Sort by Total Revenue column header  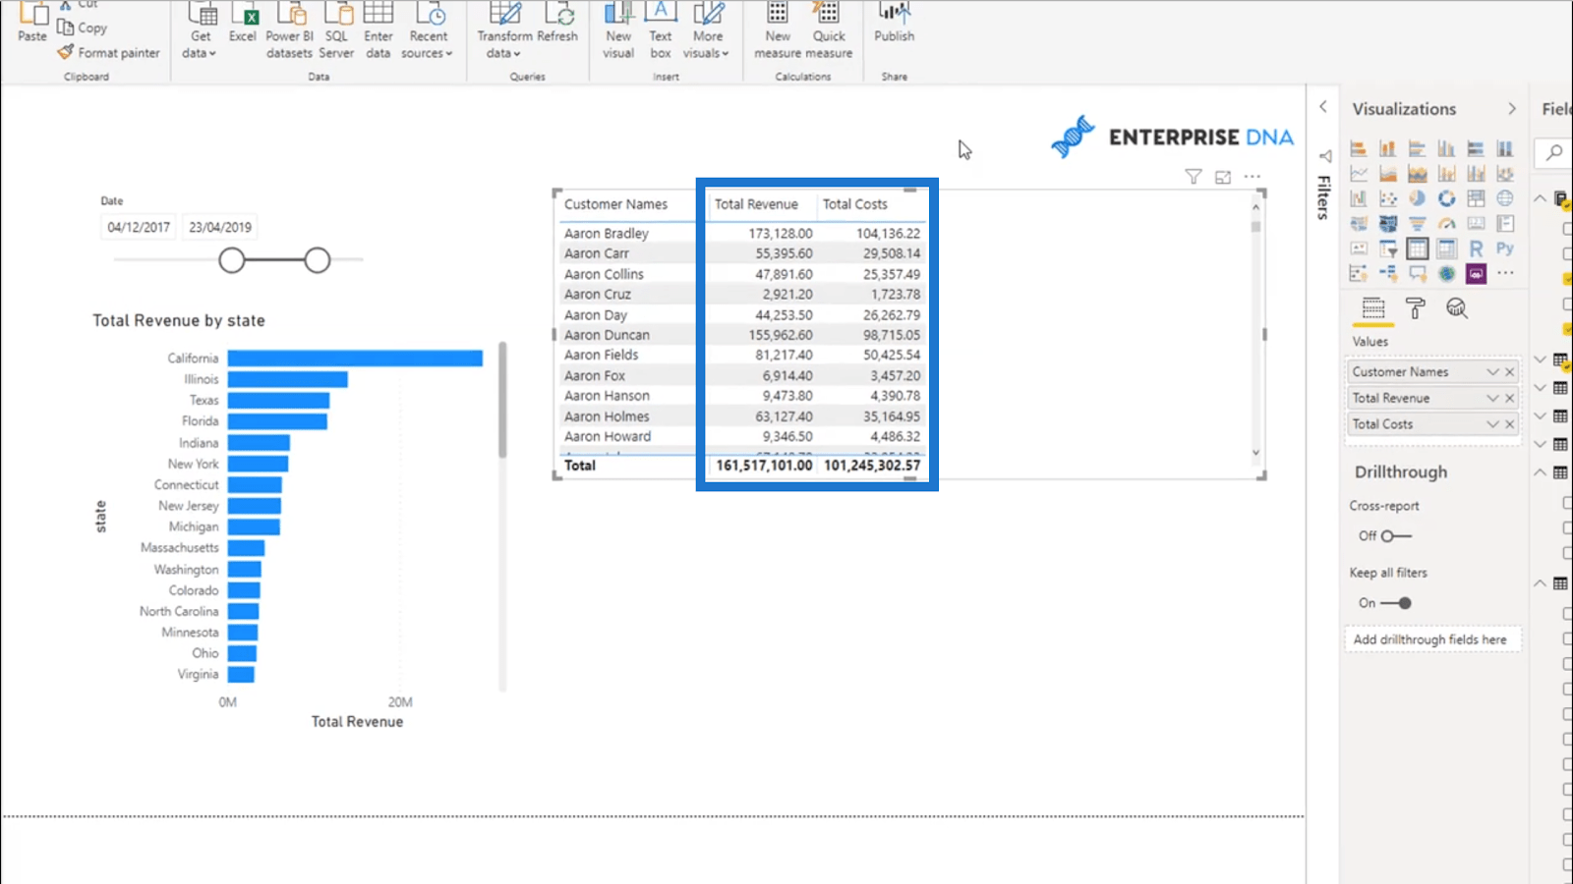[756, 204]
